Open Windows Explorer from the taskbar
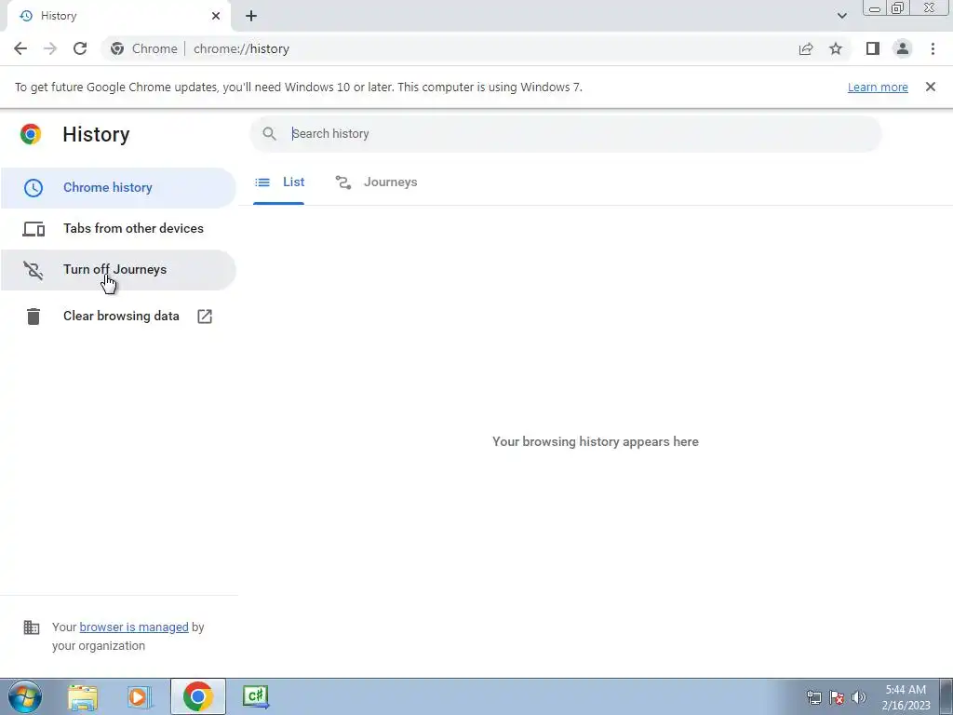Screen dimensions: 953x715 click(83, 696)
